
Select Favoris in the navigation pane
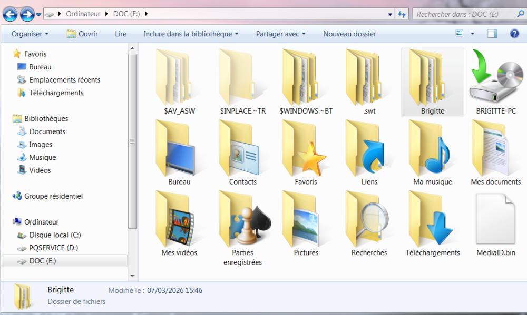click(35, 54)
